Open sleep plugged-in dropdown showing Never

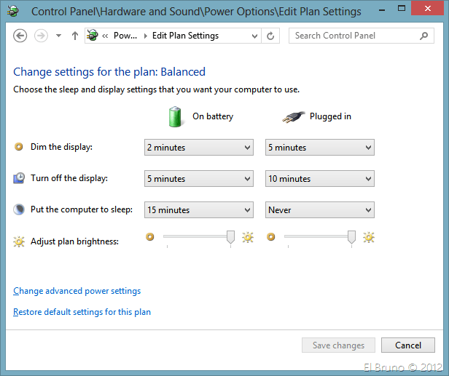[x=320, y=210]
